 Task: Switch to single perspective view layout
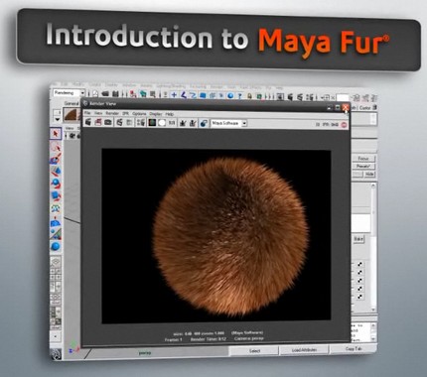coord(56,261)
